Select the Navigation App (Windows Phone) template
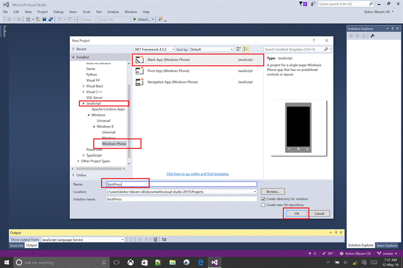The image size is (403, 268). [198, 82]
